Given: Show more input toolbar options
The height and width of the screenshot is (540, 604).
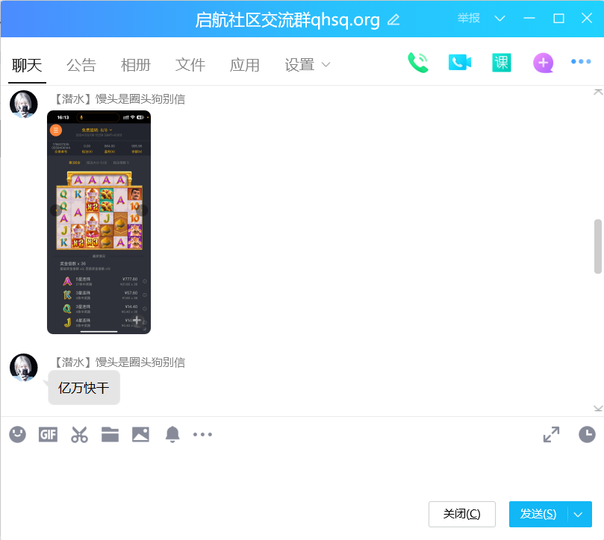Looking at the screenshot, I should 202,435.
